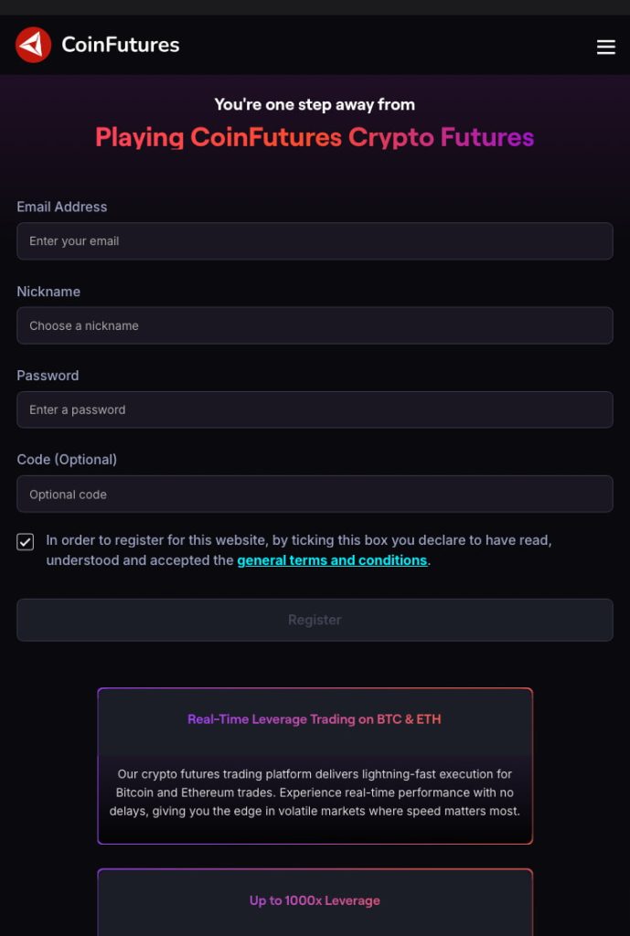Open the general terms and conditions link
The image size is (630, 936).
[x=332, y=560]
